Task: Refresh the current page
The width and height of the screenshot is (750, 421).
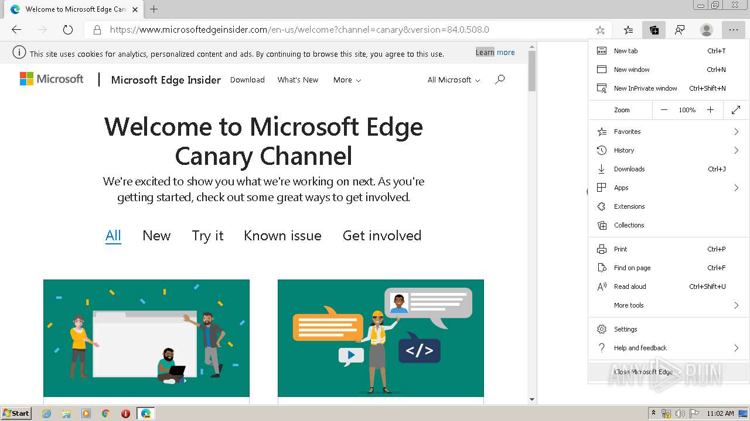Action: tap(68, 30)
